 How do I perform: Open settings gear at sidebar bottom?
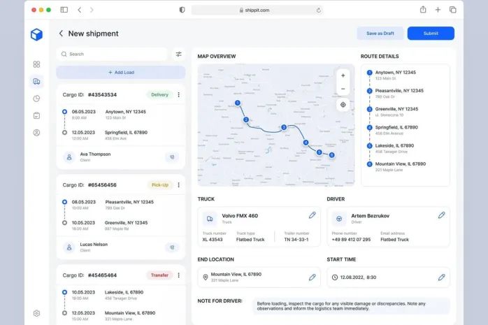click(36, 313)
